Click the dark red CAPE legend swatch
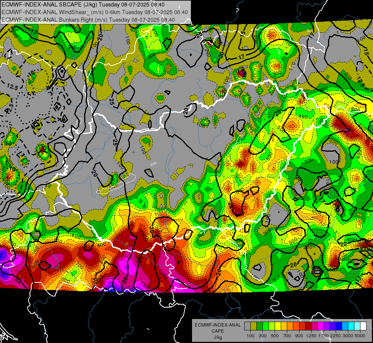 click(x=308, y=326)
